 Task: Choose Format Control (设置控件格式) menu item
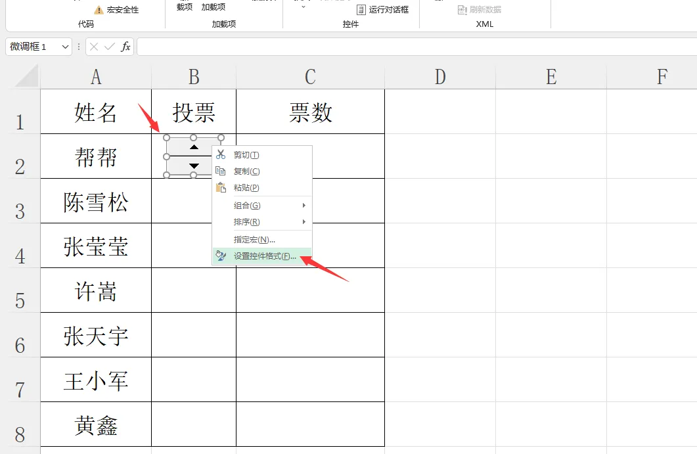pos(262,256)
